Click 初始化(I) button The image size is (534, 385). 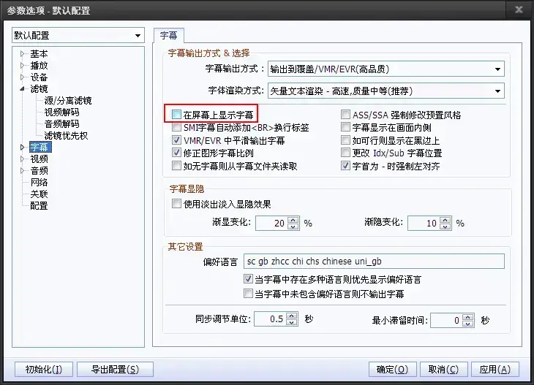[44, 370]
